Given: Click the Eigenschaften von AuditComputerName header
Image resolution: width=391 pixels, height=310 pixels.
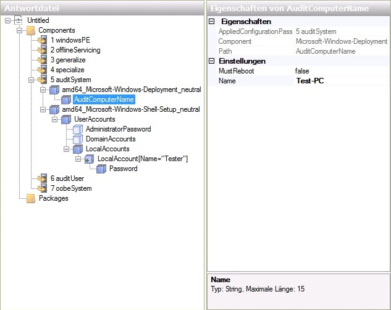Looking at the screenshot, I should 298,8.
